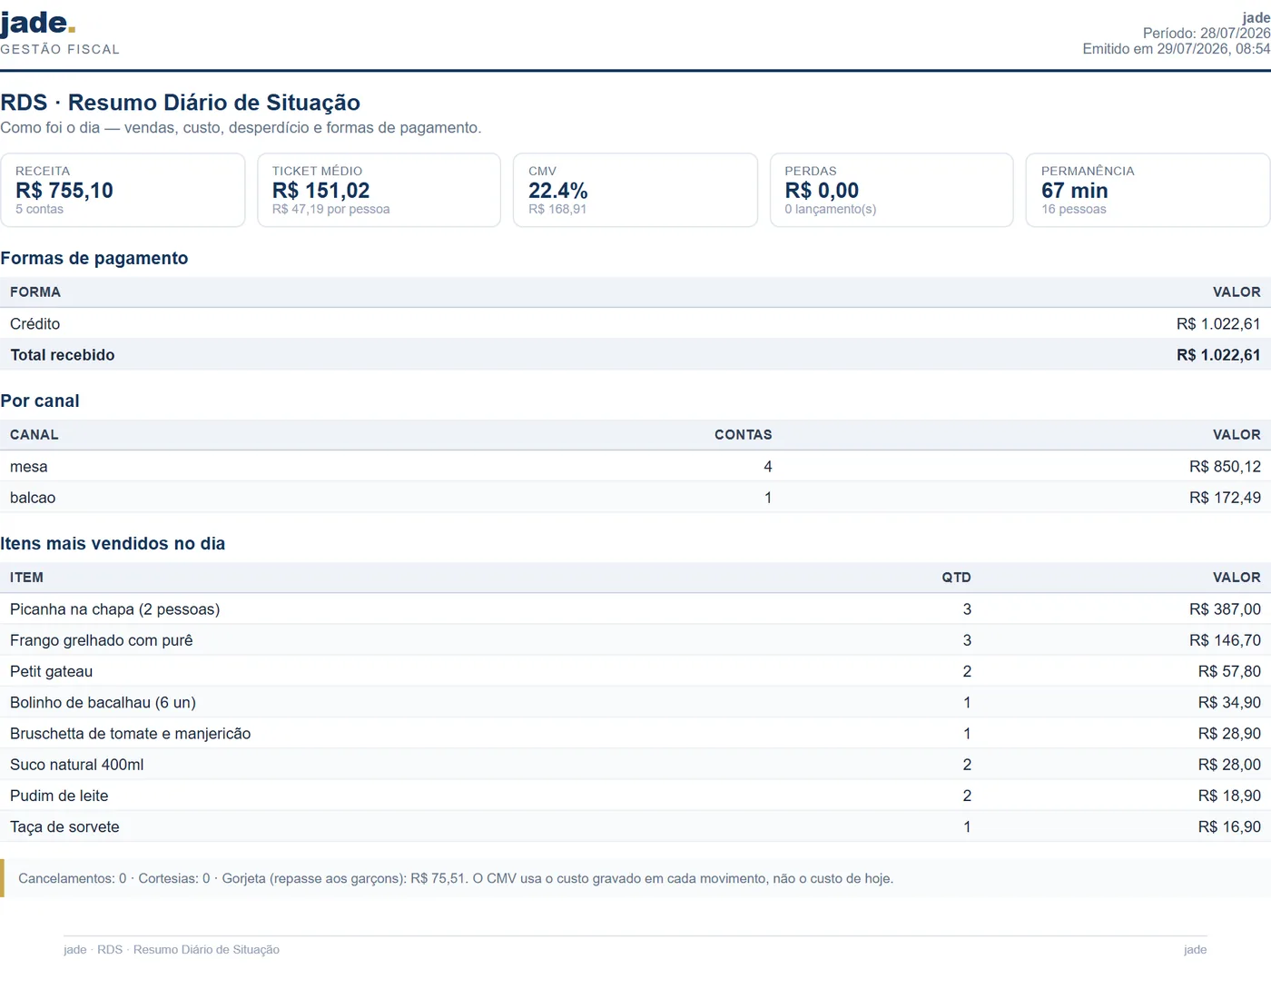Image resolution: width=1271 pixels, height=989 pixels.
Task: Click the 'balcao' channel row
Action: click(635, 498)
